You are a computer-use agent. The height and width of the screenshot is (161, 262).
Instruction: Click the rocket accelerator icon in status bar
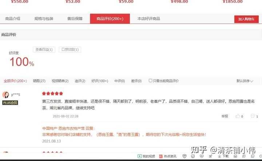coord(210,156)
